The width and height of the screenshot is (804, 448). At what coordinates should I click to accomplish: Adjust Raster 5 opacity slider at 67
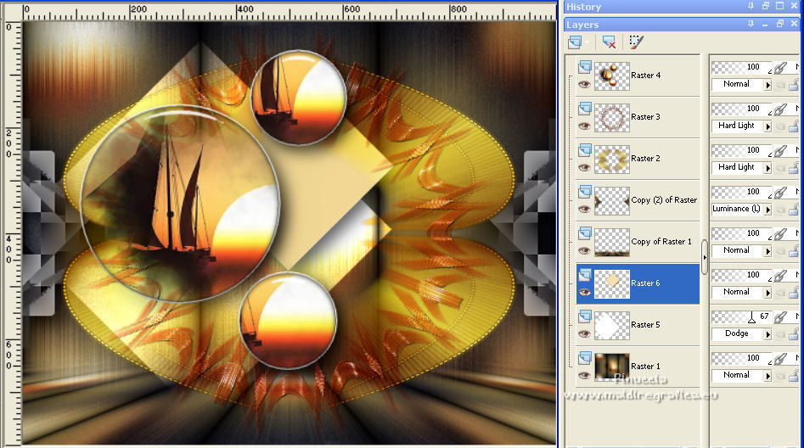741,316
